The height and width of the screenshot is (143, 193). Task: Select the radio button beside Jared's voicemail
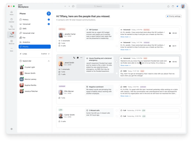click(x=117, y=62)
